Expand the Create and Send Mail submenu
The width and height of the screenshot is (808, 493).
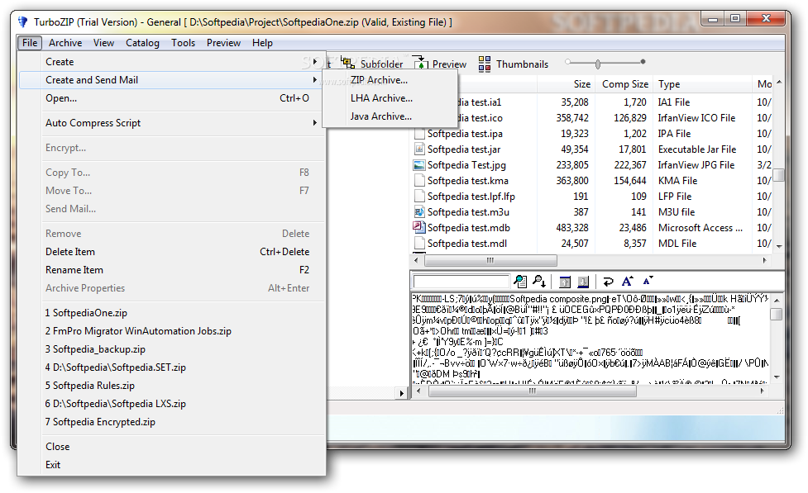171,80
